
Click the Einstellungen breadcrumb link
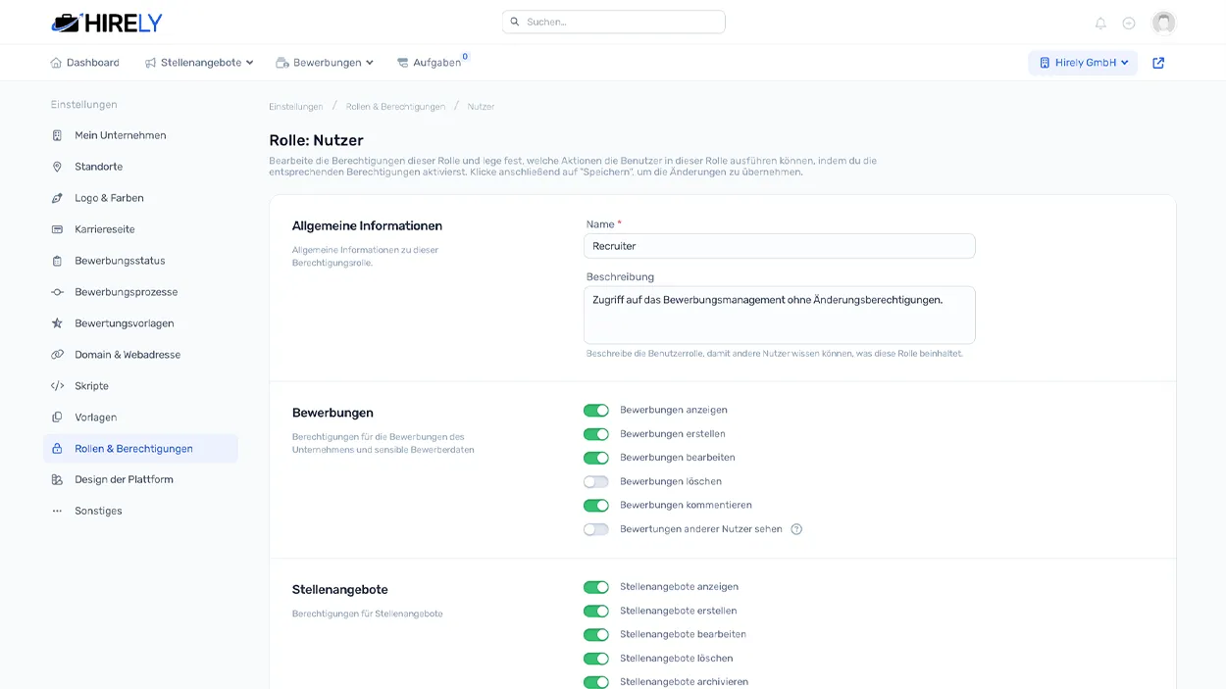click(296, 106)
